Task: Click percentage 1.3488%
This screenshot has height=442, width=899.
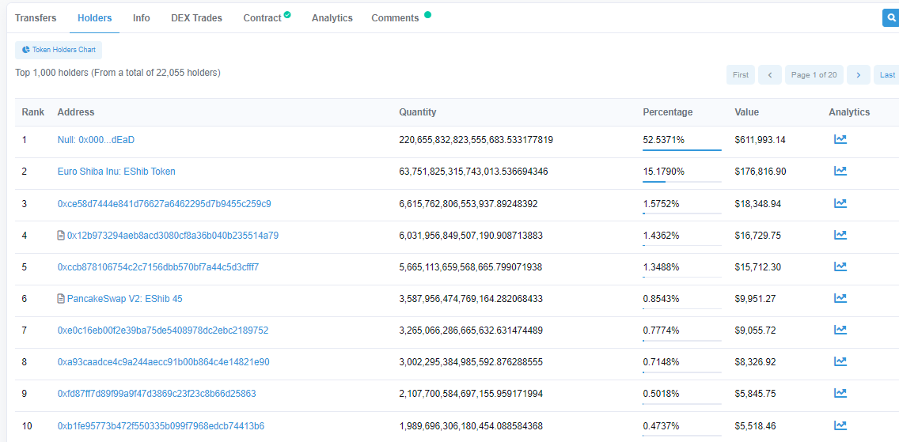Action: [x=661, y=266]
